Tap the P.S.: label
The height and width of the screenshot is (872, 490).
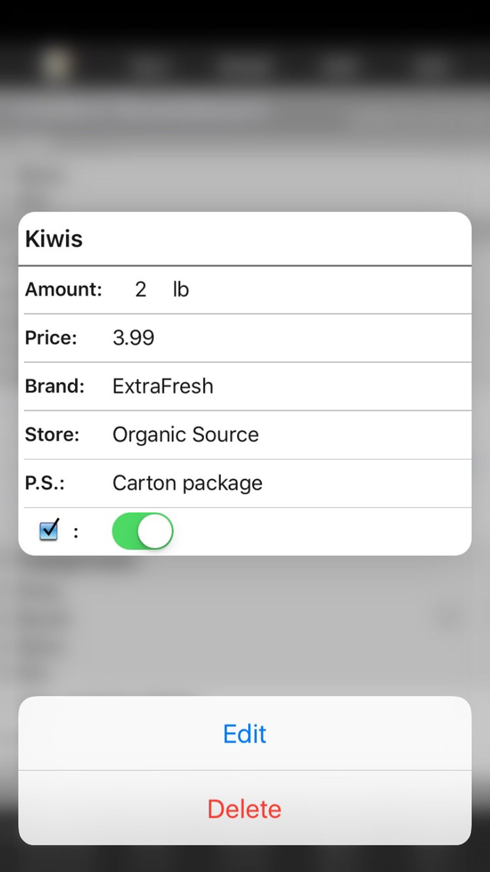(45, 483)
